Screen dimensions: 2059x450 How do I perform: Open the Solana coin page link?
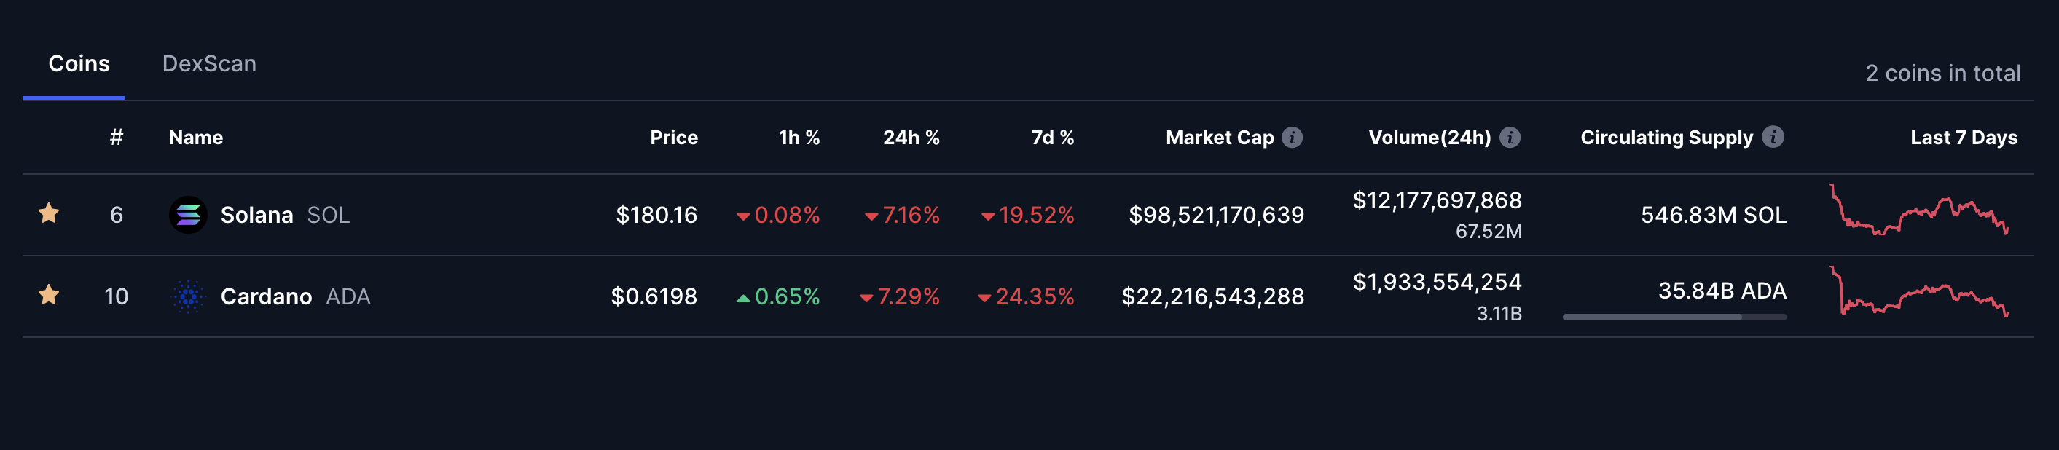coord(256,215)
